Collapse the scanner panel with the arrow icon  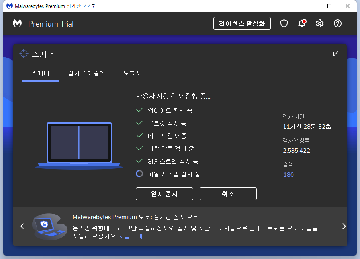point(335,54)
